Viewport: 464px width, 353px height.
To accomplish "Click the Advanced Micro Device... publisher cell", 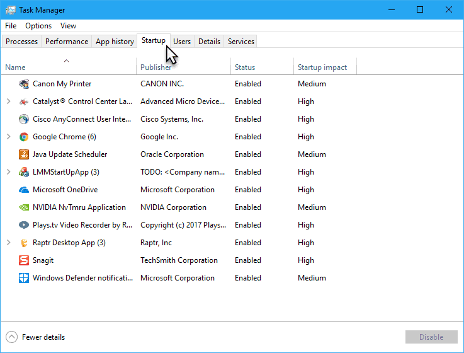I will tap(183, 101).
